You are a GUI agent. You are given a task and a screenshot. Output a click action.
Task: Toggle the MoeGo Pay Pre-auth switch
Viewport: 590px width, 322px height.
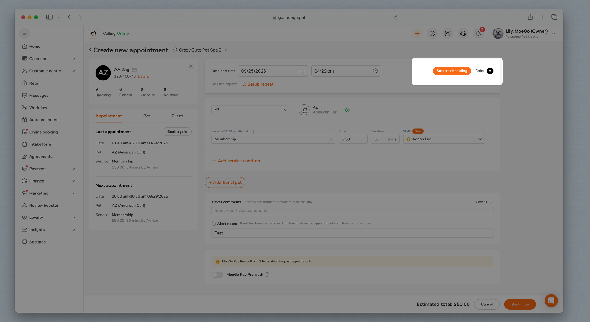click(x=217, y=275)
